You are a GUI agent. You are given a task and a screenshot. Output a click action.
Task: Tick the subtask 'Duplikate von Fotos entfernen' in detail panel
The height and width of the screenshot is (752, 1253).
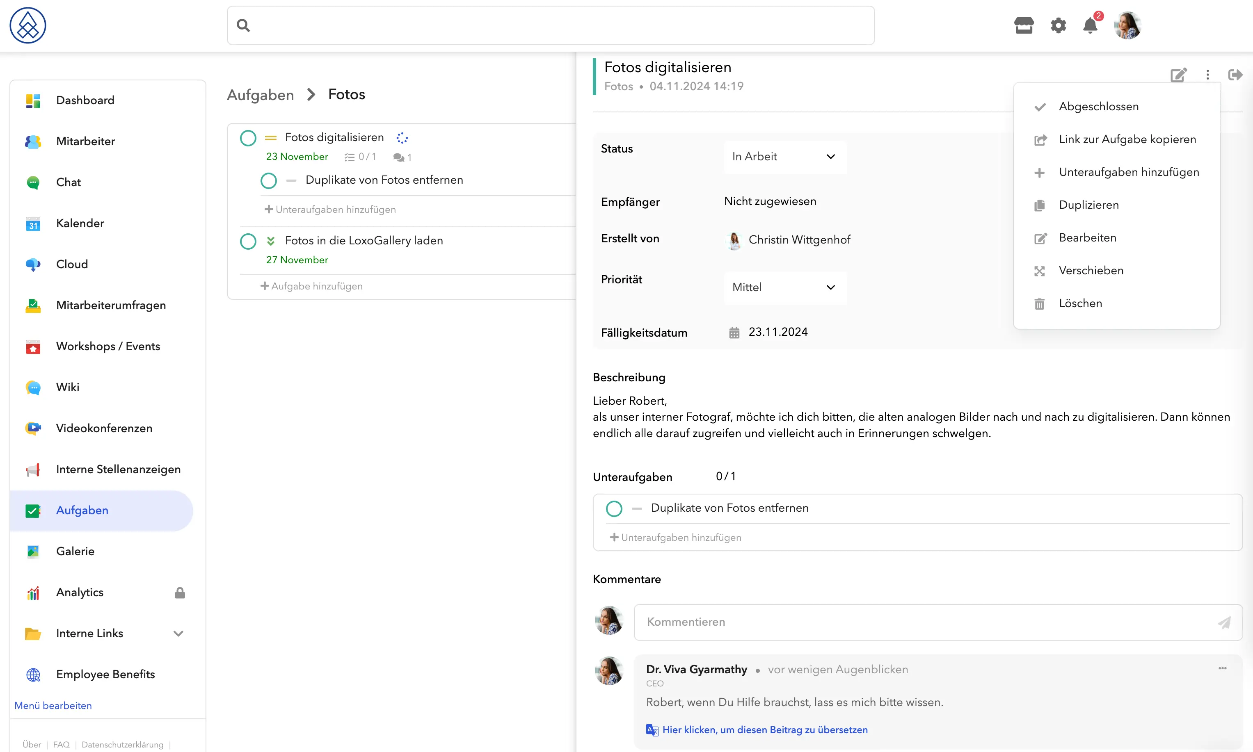point(614,509)
